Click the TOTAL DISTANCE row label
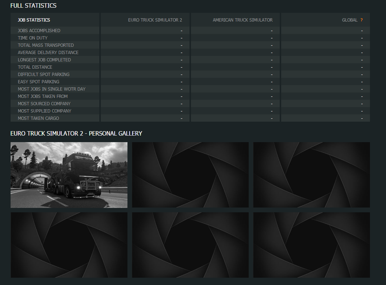The width and height of the screenshot is (386, 285). coord(35,67)
